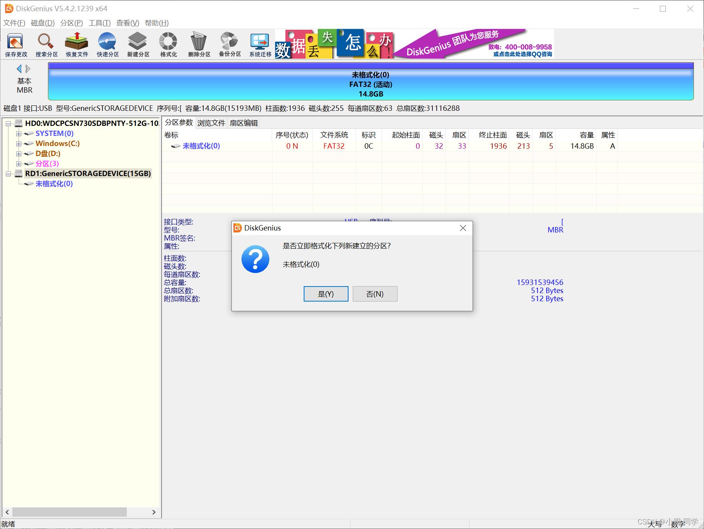Click the RD1 removable disk icon
This screenshot has width=704, height=529.
point(19,173)
